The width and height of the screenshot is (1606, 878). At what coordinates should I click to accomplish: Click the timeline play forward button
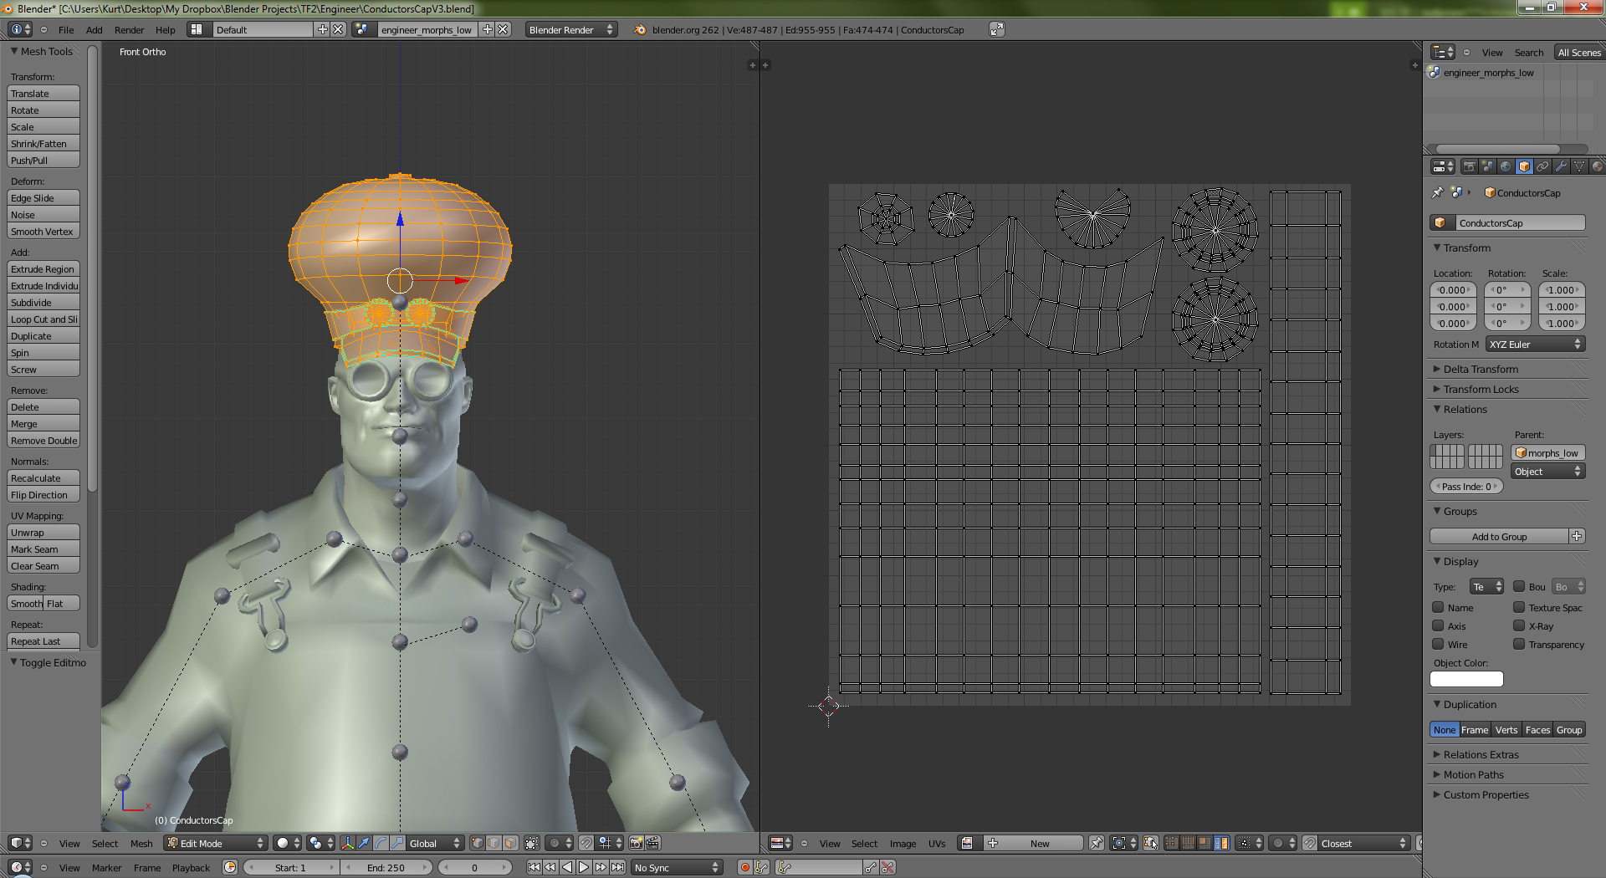(x=584, y=867)
